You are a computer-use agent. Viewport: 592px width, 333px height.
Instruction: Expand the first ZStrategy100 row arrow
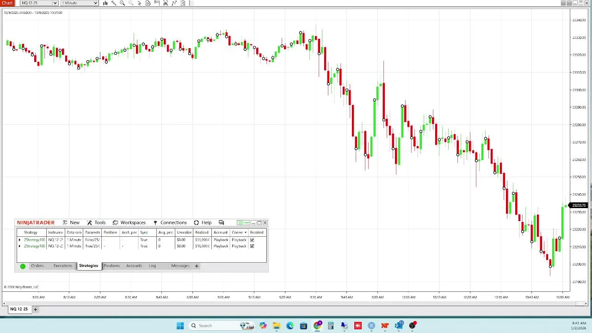[x=19, y=240]
